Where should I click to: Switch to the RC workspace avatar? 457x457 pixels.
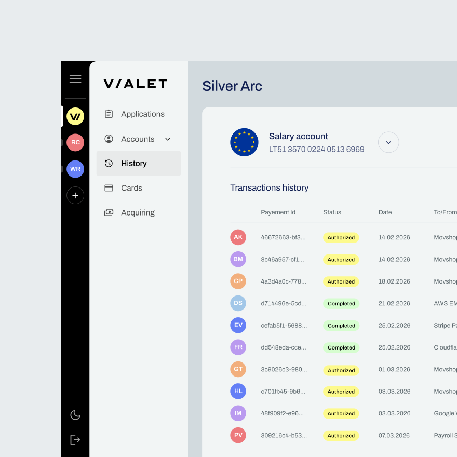75,142
